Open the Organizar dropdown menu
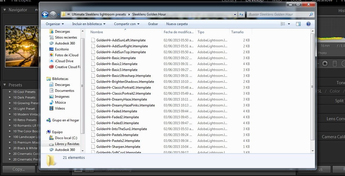This screenshot has height=176, width=345. point(55,24)
